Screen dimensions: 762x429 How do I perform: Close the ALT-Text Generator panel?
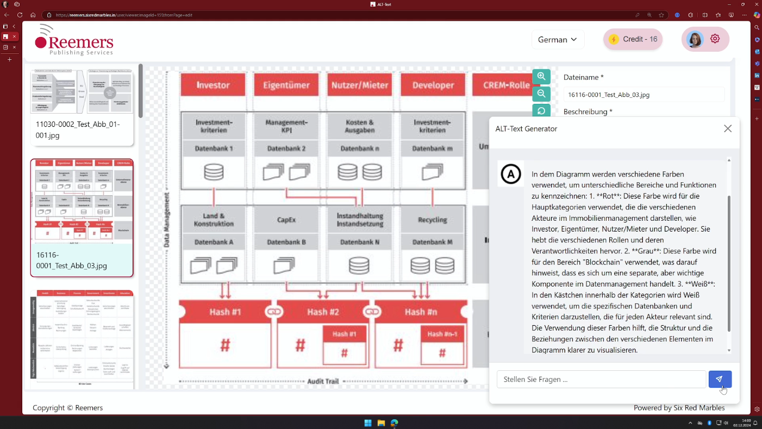(x=728, y=128)
